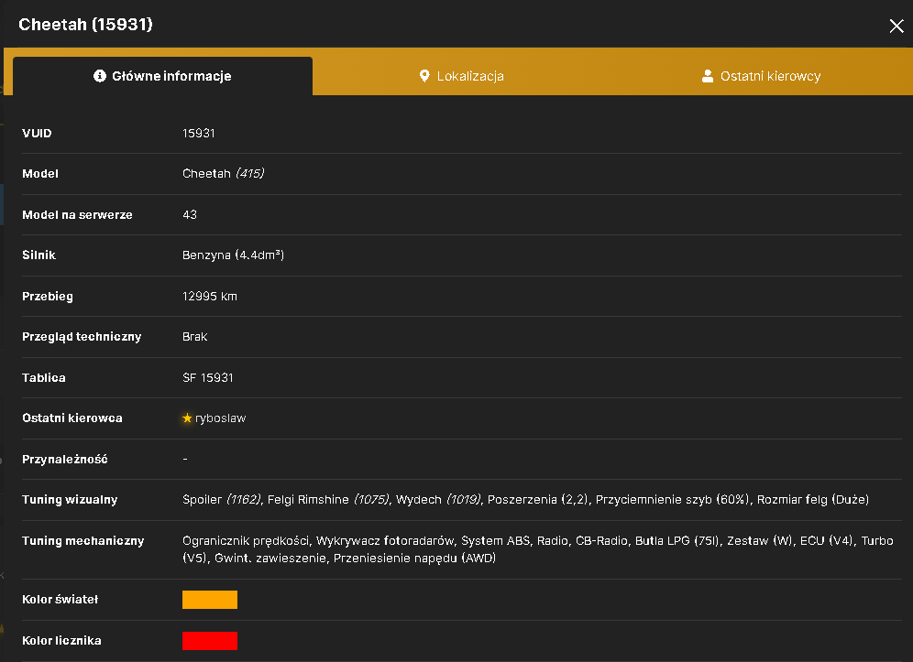Screen dimensions: 913x662
Task: Click the Tuning wizualny parts list
Action: [525, 499]
